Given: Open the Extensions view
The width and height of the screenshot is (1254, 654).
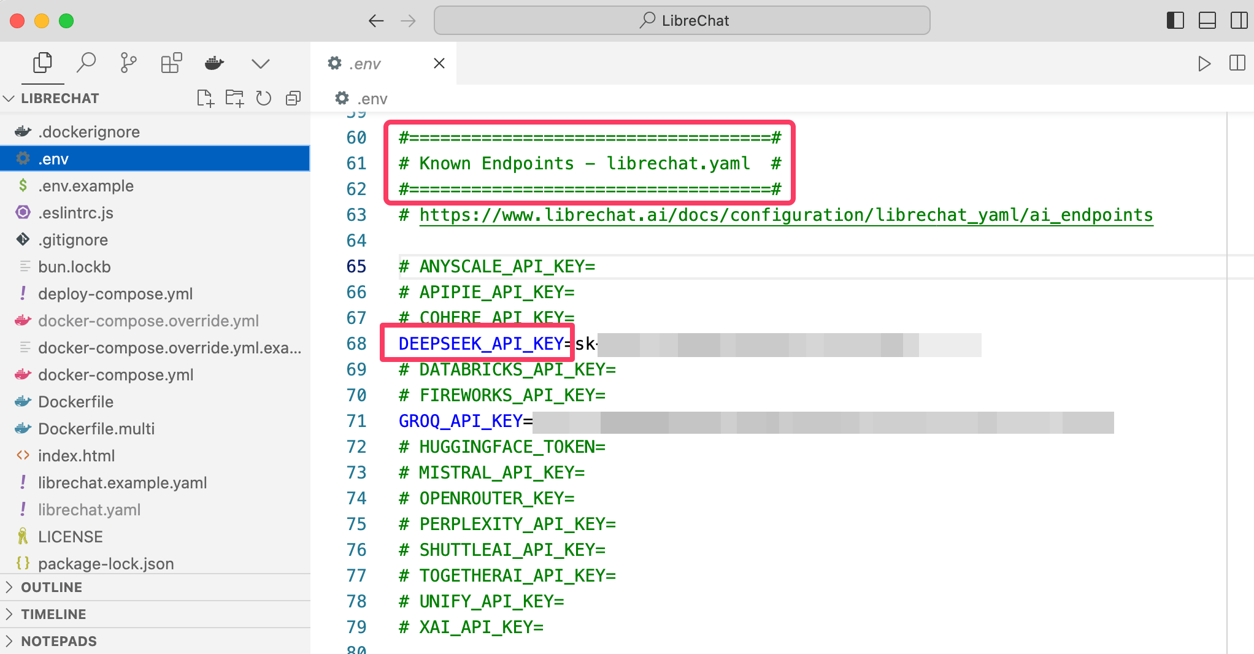Looking at the screenshot, I should tap(171, 63).
